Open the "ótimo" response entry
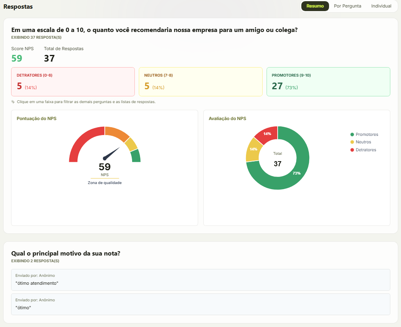Image resolution: width=401 pixels, height=327 pixels. pyautogui.click(x=200, y=304)
